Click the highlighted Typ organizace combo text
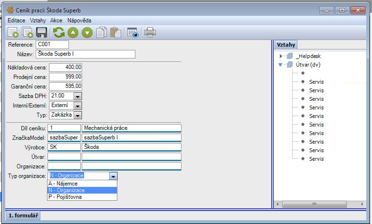Screen dimensions: 372x224 click(x=67, y=176)
